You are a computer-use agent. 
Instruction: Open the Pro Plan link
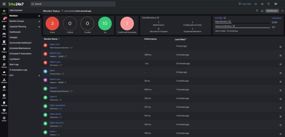(219, 18)
